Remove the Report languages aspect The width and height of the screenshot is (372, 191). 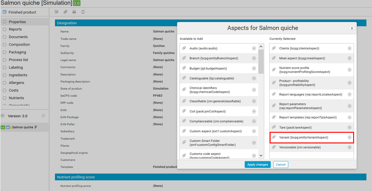(x=350, y=94)
